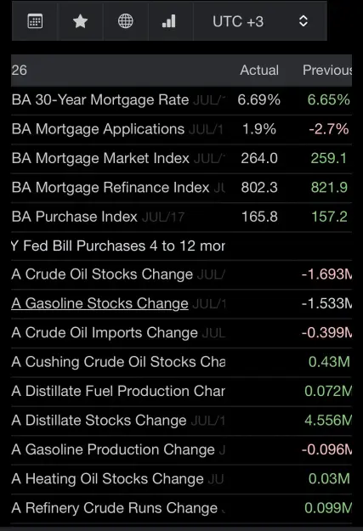Select the Purchase Index row
The height and width of the screenshot is (531, 363).
coord(181,217)
